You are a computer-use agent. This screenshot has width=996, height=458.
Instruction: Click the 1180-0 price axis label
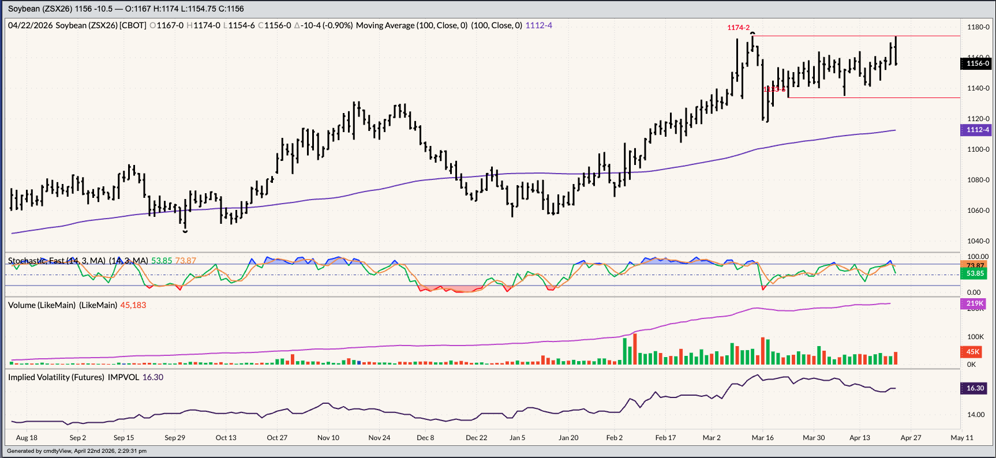[x=978, y=27]
